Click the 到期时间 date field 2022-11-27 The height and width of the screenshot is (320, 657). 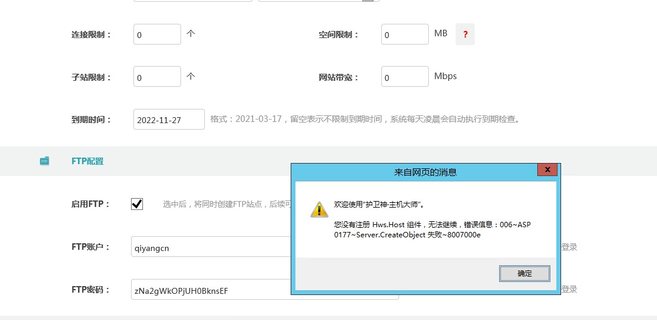169,120
